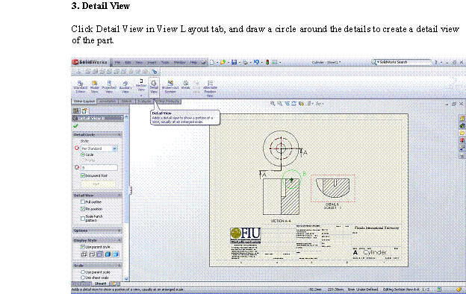466x294 pixels.
Task: Collapse the Display Style section
Action: (x=119, y=240)
